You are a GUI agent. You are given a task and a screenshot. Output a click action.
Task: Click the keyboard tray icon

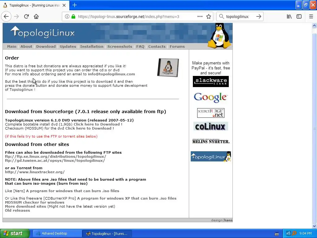(x=277, y=234)
